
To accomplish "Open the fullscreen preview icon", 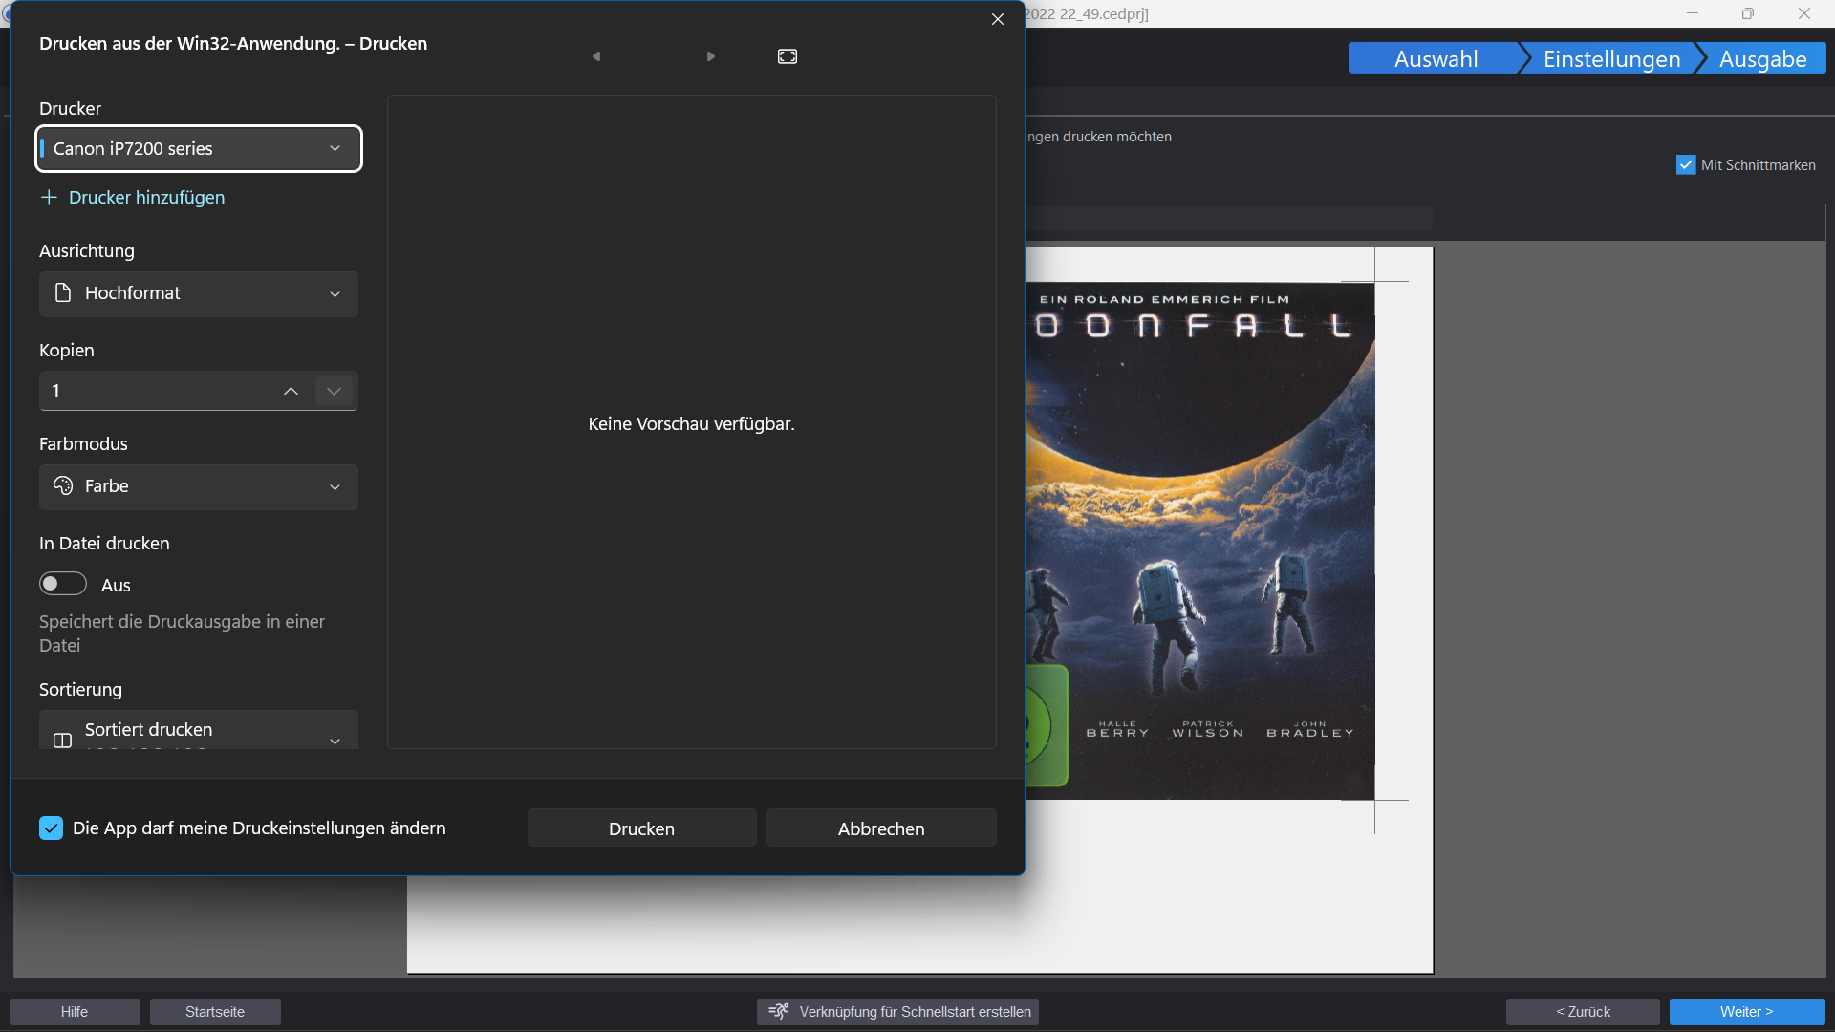I will [x=788, y=56].
